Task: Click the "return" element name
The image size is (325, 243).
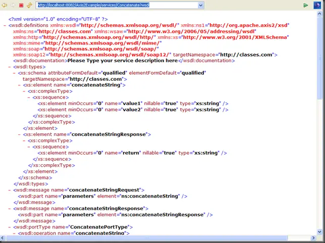Action: pyautogui.click(x=131, y=153)
